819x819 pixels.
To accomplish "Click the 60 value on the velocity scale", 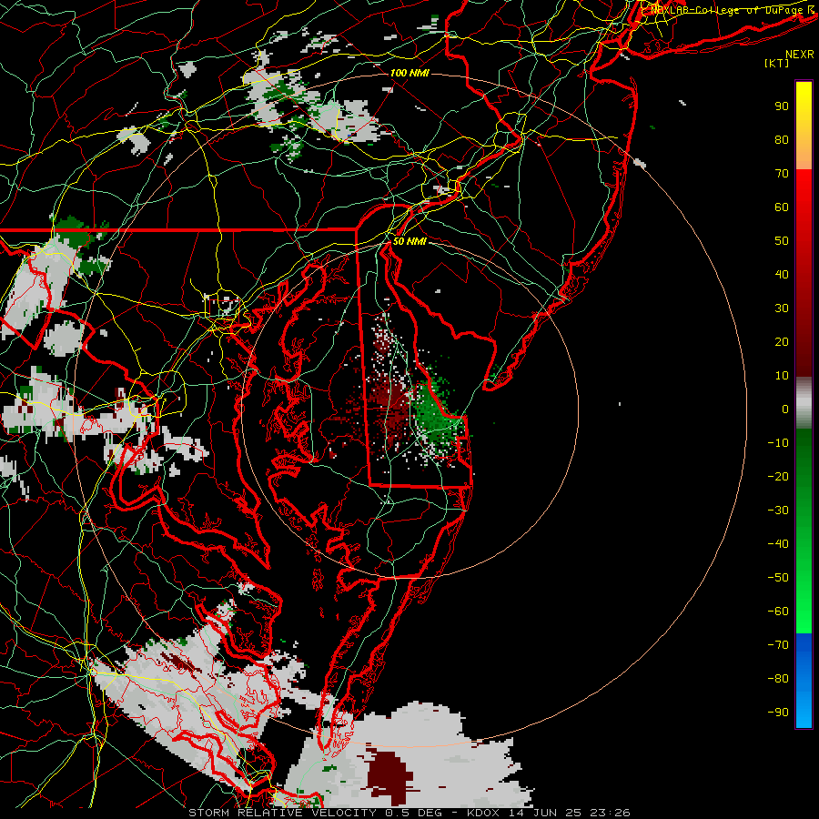I will coord(782,207).
